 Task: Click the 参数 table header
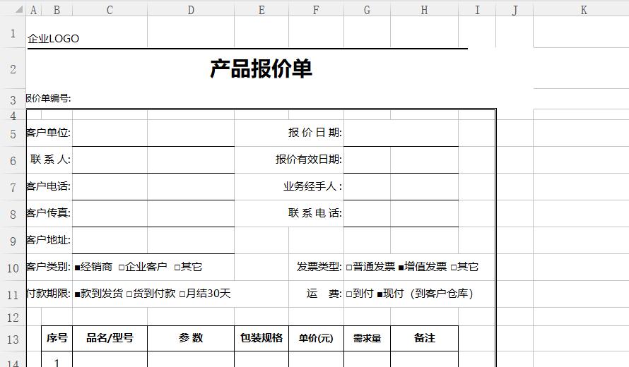191,338
